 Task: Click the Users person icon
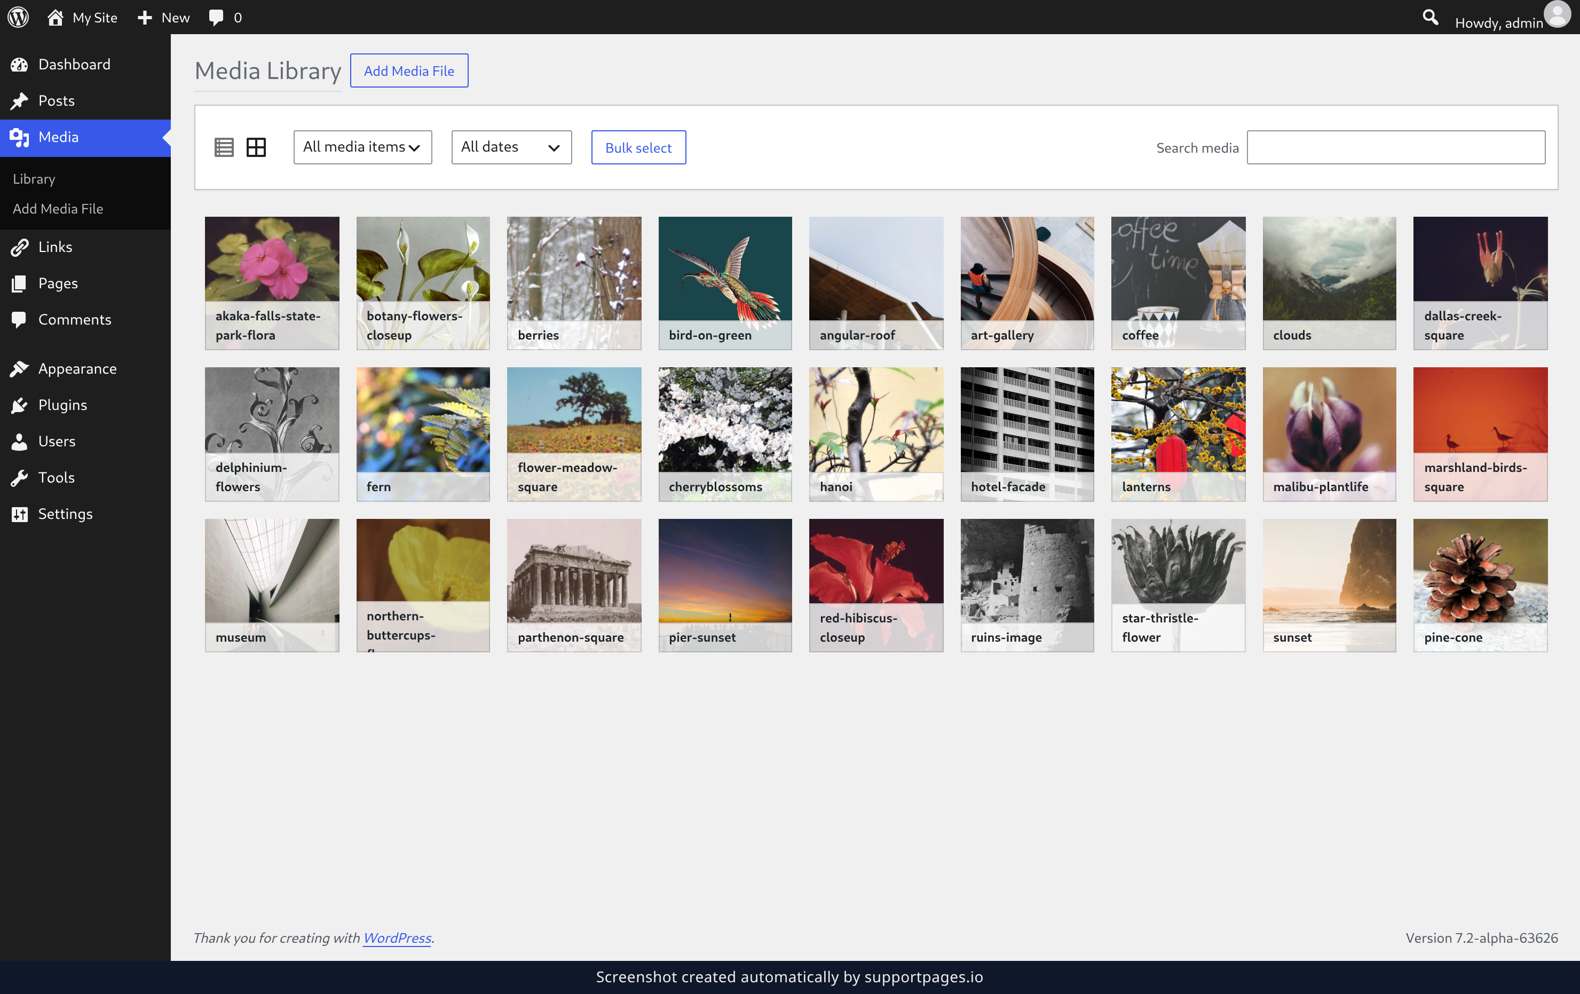(x=19, y=441)
